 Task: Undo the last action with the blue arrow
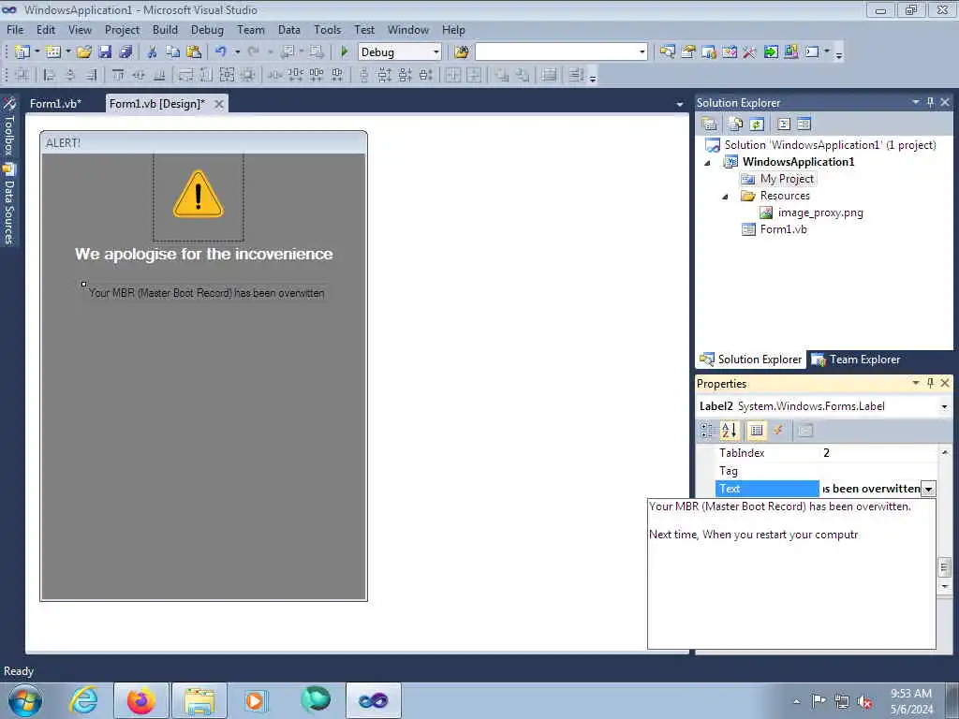(x=221, y=52)
